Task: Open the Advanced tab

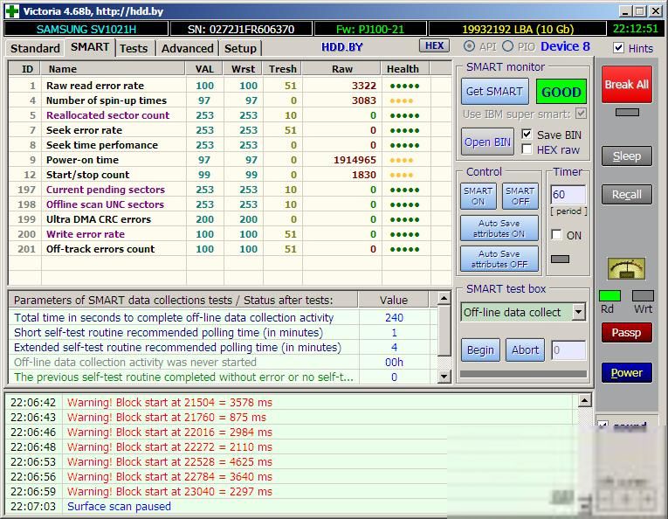Action: pyautogui.click(x=188, y=48)
